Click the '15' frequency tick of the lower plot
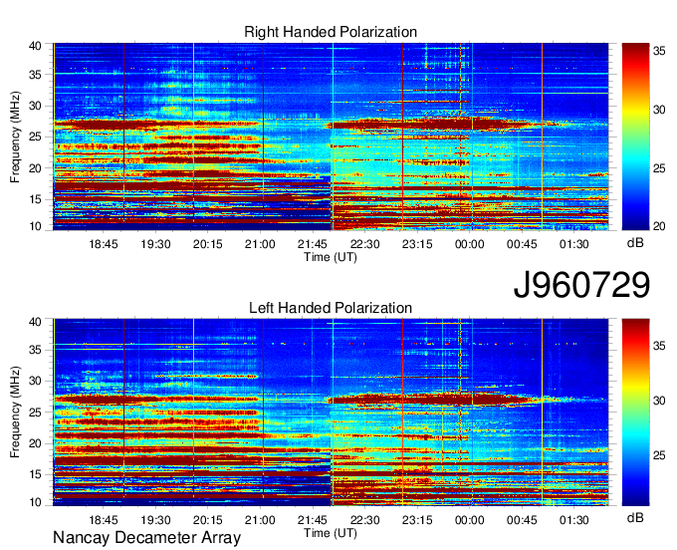The image size is (677, 550). 36,474
